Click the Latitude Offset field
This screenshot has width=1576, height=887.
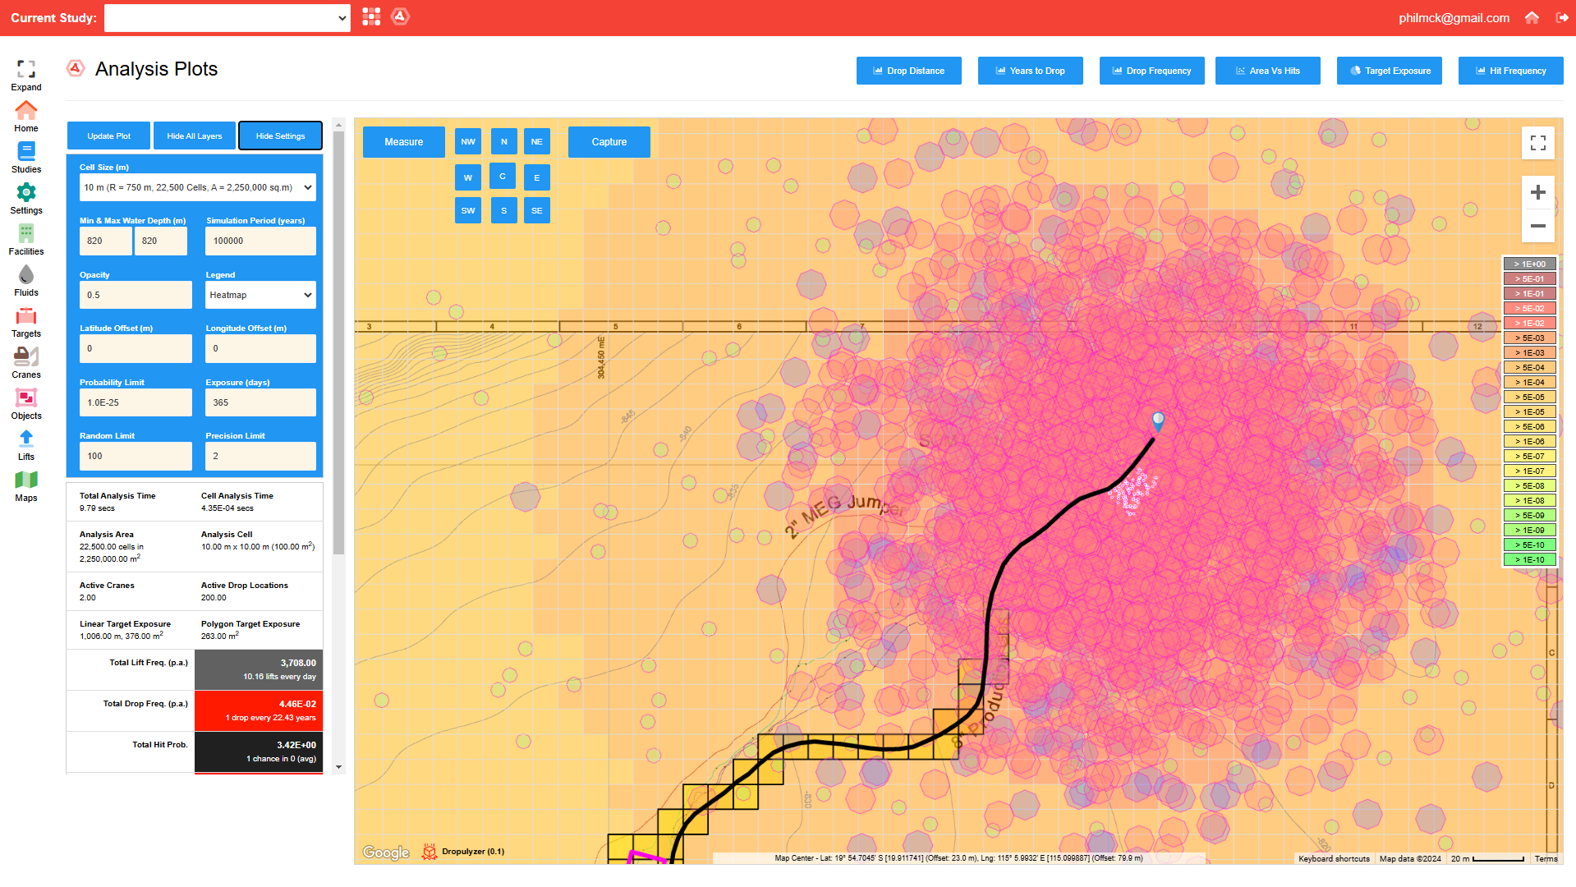point(136,348)
